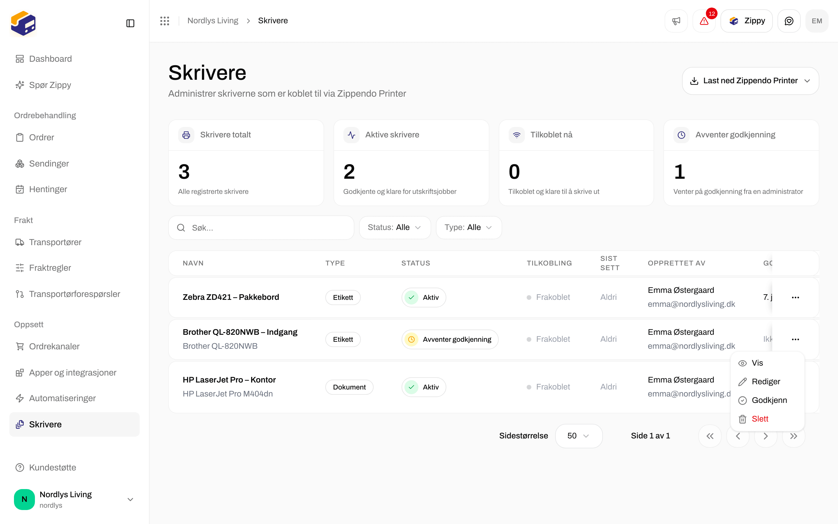The height and width of the screenshot is (524, 838).
Task: Go to the first page of results
Action: (710, 436)
